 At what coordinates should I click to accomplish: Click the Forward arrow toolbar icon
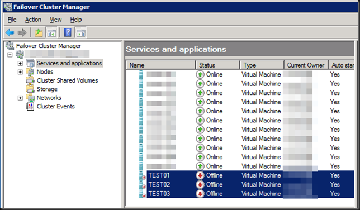tap(22, 32)
